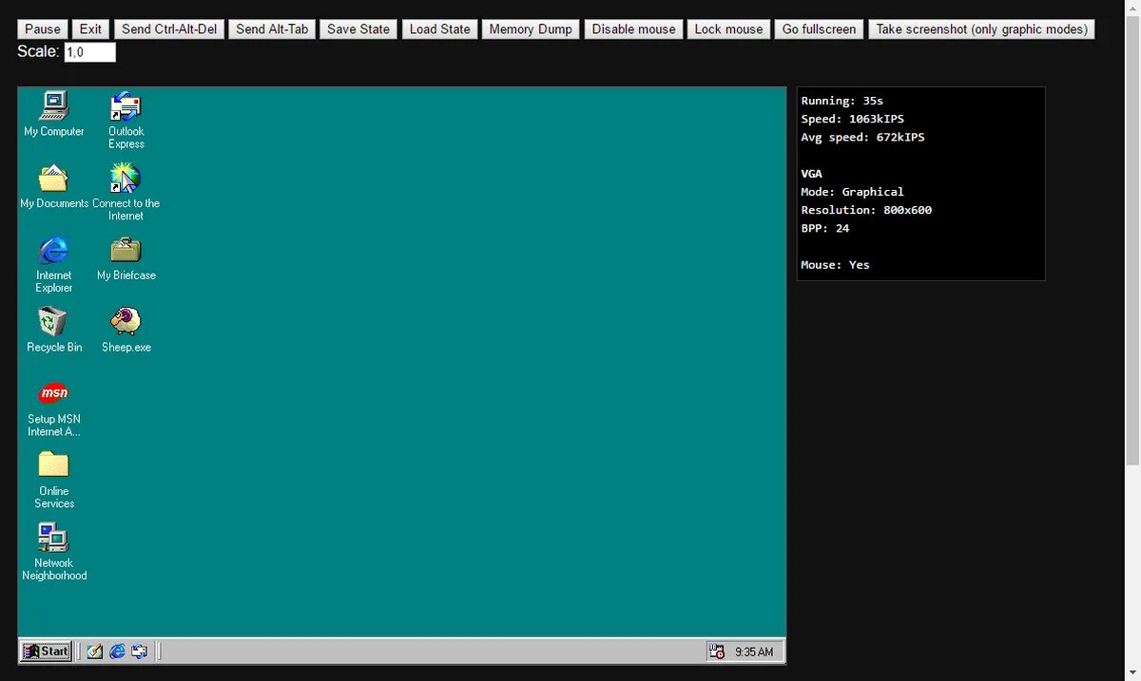Click the Go fullscreen button
The width and height of the screenshot is (1141, 681).
[820, 29]
